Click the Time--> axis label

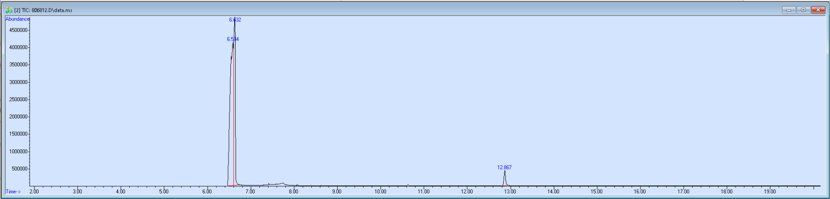13,192
